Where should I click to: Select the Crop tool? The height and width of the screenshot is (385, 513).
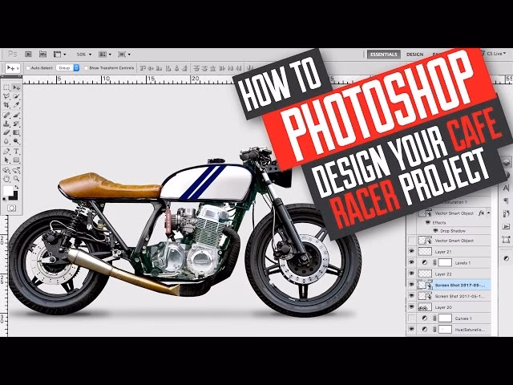tap(6, 105)
